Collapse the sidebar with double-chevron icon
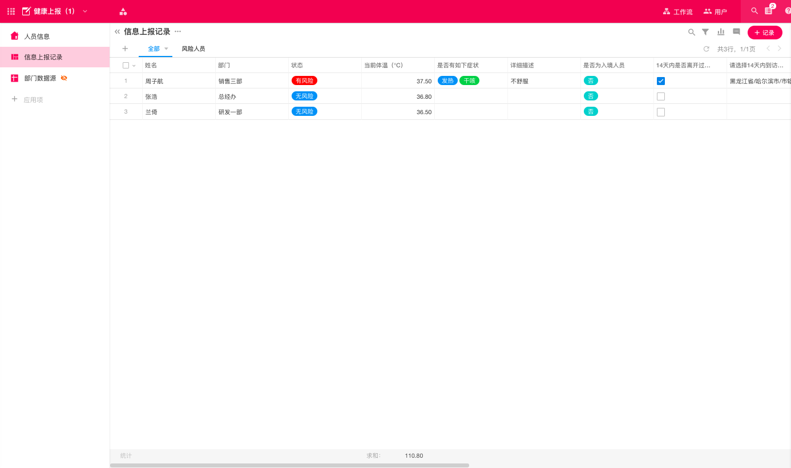 pos(117,32)
